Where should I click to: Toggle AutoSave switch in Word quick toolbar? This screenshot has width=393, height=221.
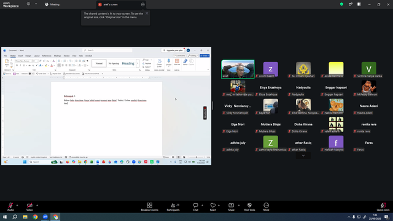[31, 74]
